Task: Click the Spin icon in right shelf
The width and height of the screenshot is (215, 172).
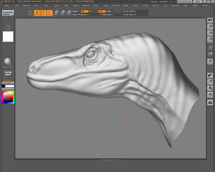Action: click(x=210, y=95)
